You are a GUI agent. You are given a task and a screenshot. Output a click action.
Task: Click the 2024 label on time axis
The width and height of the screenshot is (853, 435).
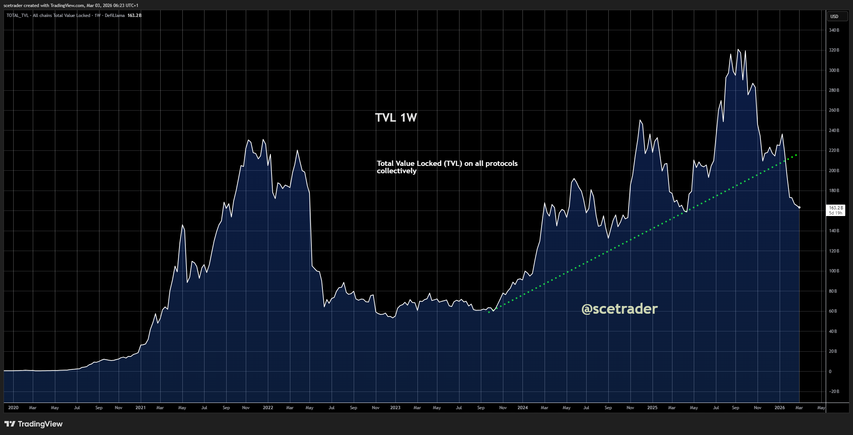[x=522, y=408]
